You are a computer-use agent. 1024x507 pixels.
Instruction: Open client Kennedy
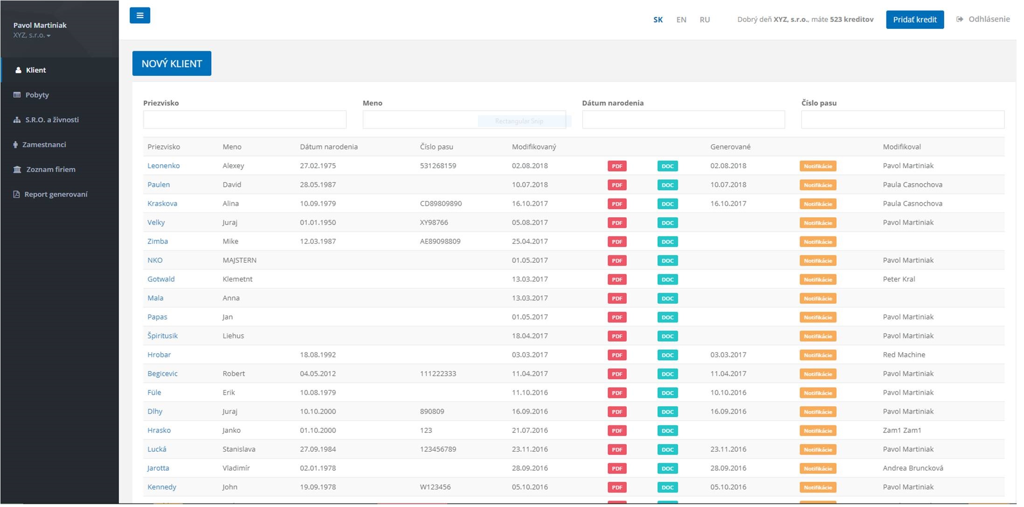[x=162, y=487]
